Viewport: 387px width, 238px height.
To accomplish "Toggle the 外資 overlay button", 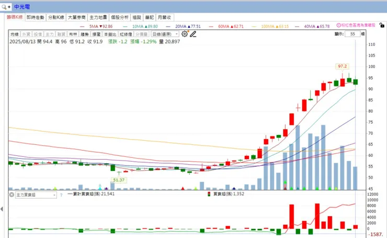I will pyautogui.click(x=26, y=35).
